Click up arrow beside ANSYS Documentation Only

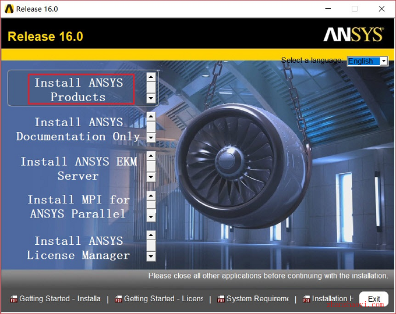coord(151,116)
